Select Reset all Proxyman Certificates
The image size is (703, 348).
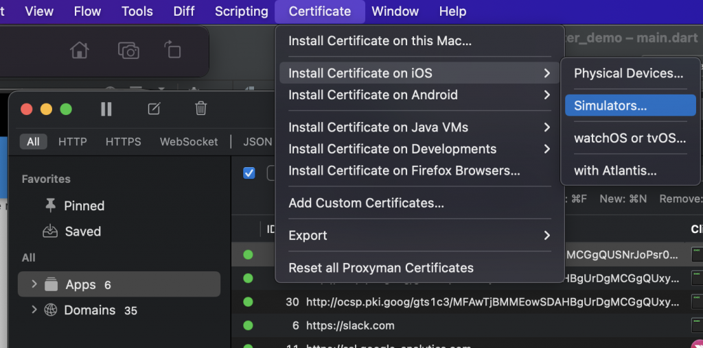click(x=381, y=268)
